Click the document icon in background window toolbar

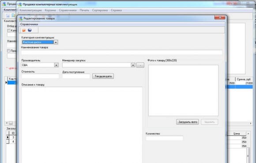pyautogui.click(x=14, y=16)
